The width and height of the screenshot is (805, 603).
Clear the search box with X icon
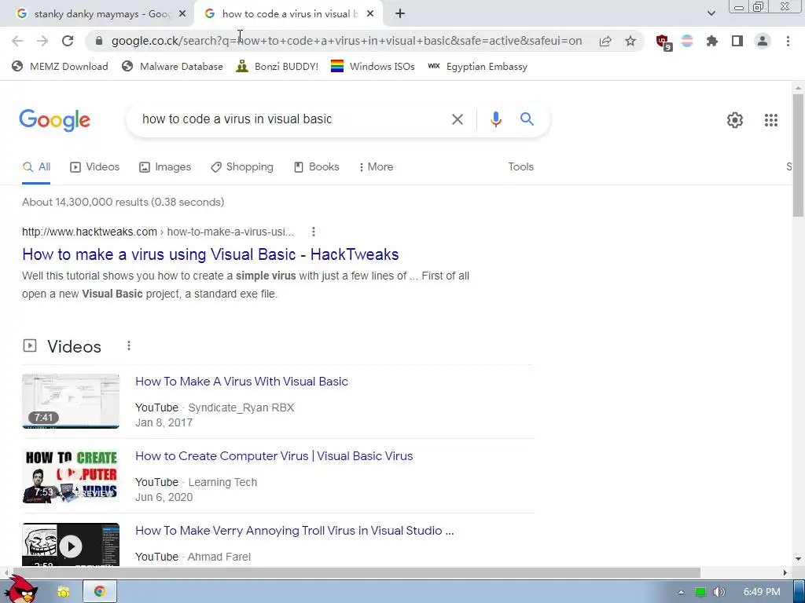click(x=457, y=119)
